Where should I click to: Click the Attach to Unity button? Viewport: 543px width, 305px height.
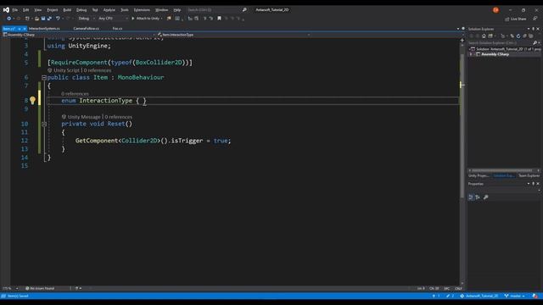145,19
